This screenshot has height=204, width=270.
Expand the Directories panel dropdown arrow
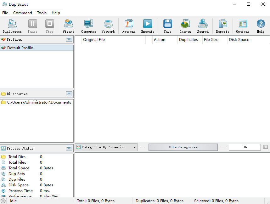pyautogui.click(x=69, y=94)
